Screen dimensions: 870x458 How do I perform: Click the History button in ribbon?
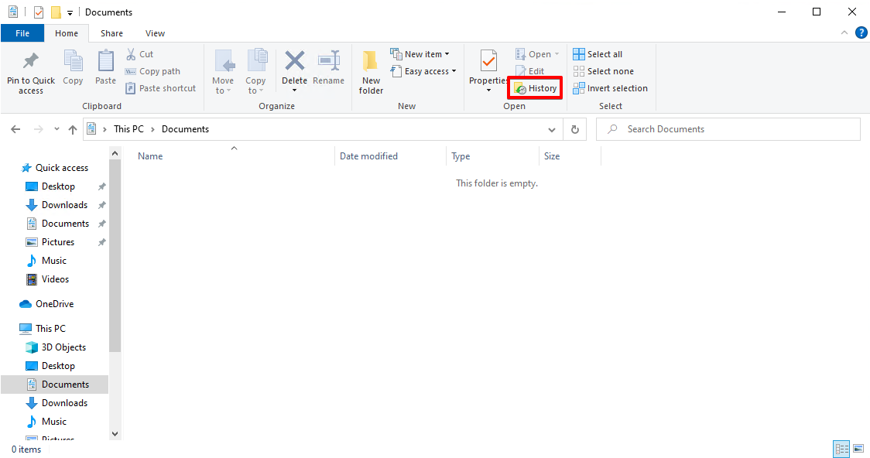coord(535,88)
